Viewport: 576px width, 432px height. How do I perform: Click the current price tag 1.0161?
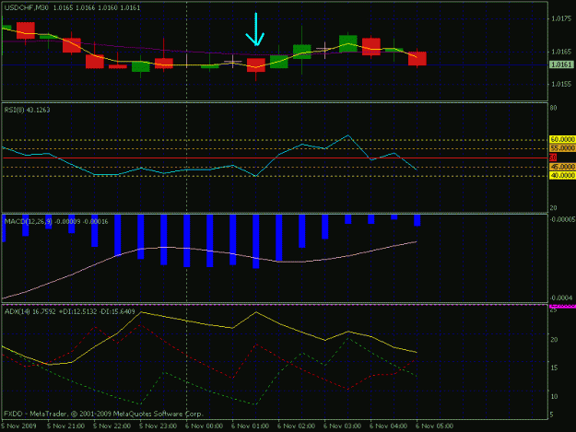561,64
